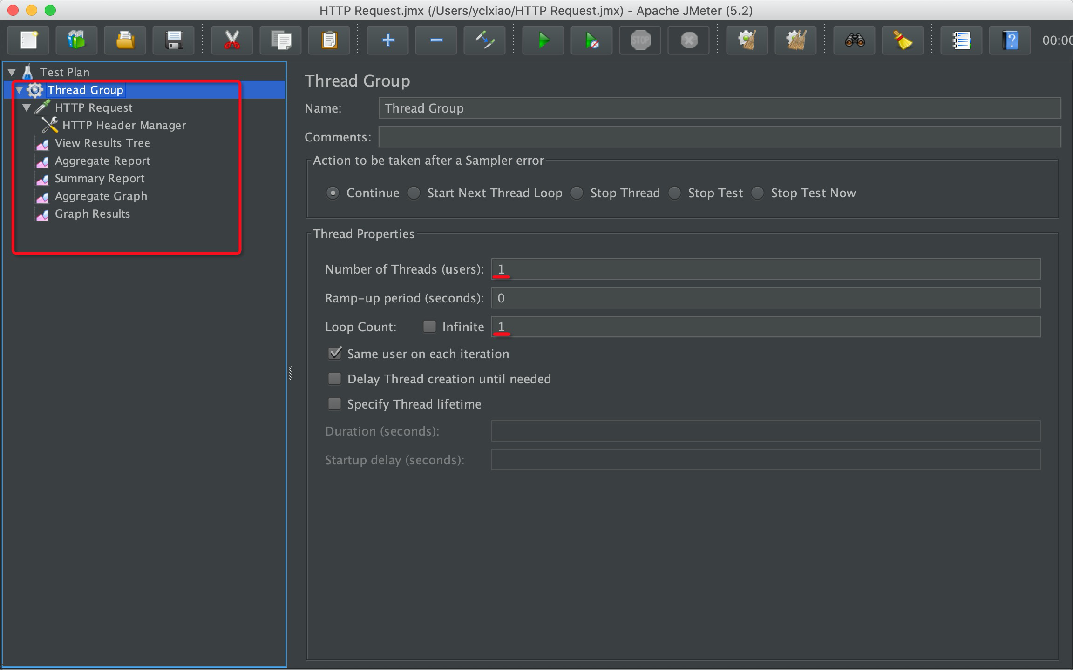
Task: Click the Clear All broom icon
Action: pos(795,40)
